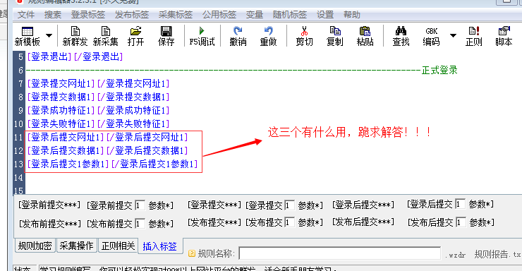Image resolution: width=522 pixels, height=271 pixels.
Task: Open the 登录标签 menu
Action: pos(88,15)
